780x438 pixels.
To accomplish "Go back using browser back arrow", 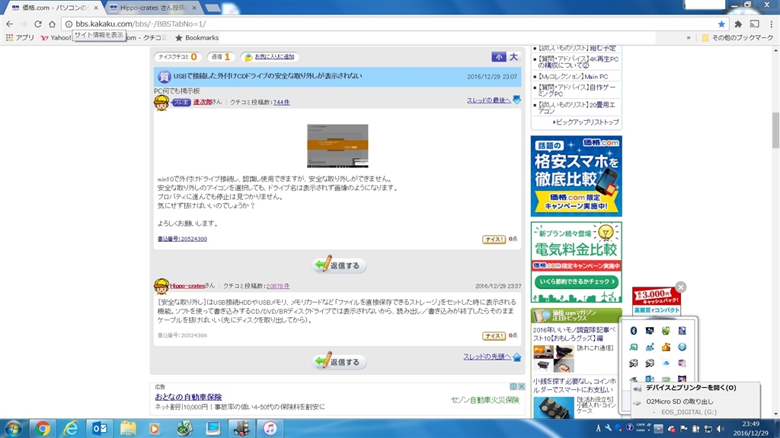I will pyautogui.click(x=9, y=24).
